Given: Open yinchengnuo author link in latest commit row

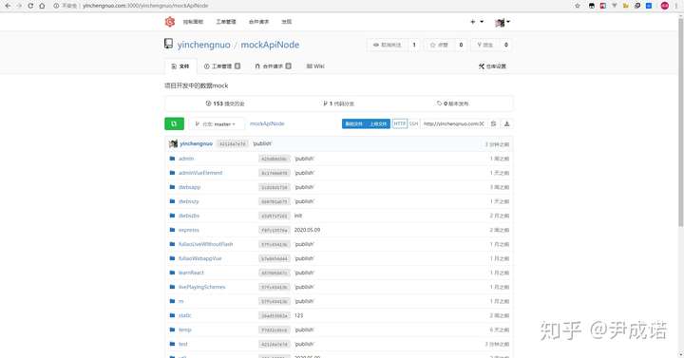Looking at the screenshot, I should coord(197,144).
